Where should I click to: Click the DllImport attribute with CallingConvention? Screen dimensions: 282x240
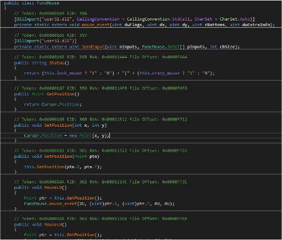134,19
